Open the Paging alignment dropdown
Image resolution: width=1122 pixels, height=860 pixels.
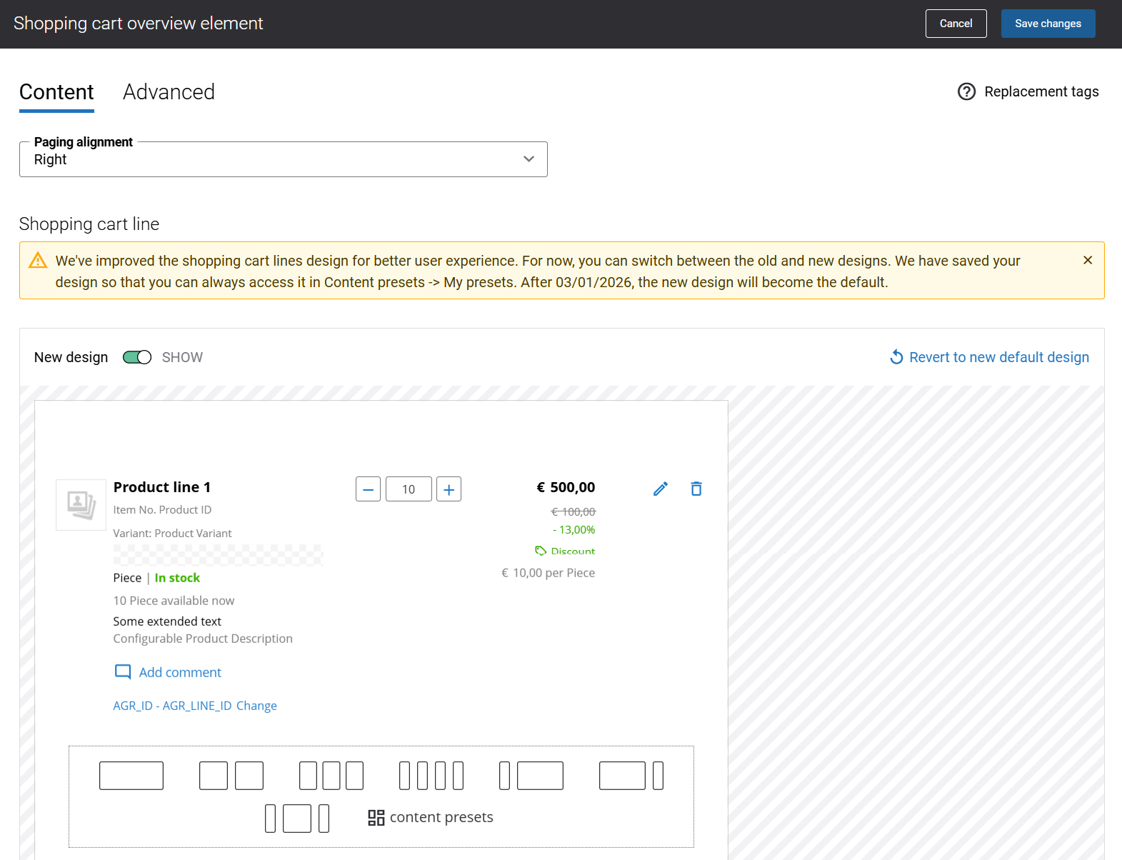pyautogui.click(x=283, y=159)
